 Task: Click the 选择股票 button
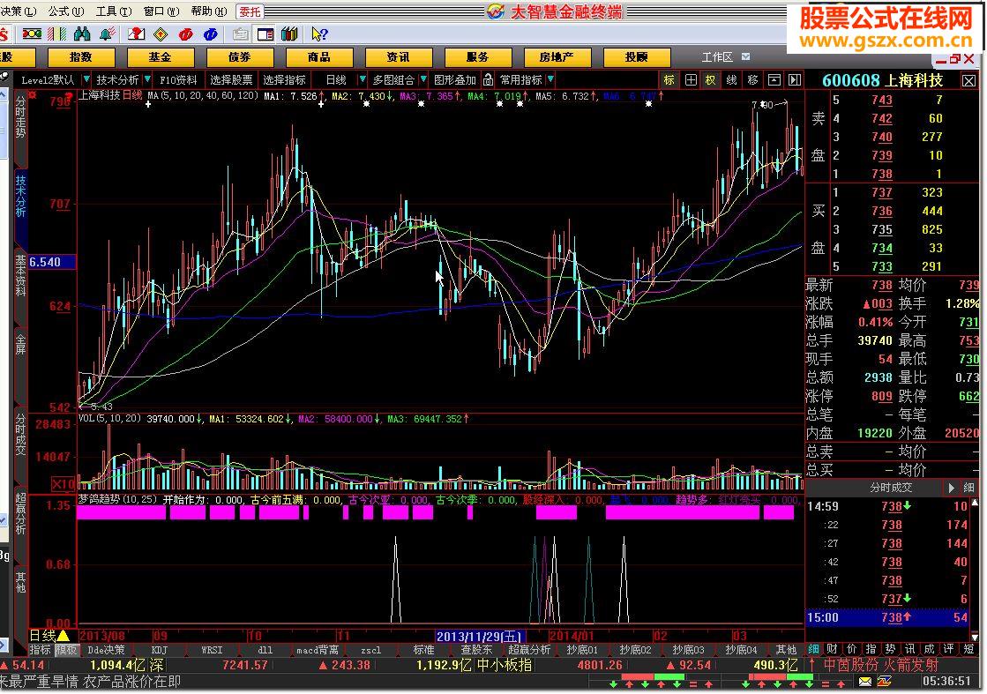(231, 80)
